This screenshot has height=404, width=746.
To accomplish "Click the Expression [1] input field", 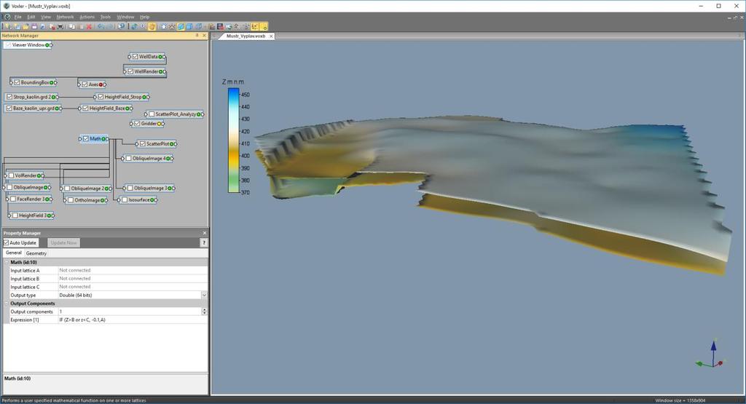I will 133,320.
